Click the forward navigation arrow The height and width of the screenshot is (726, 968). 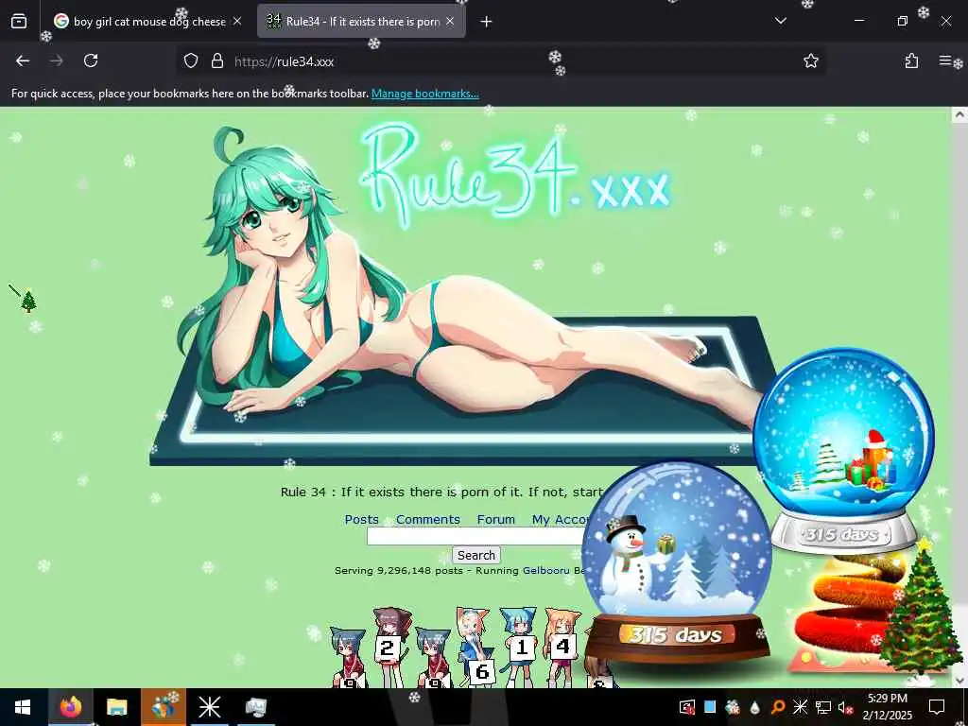coord(57,60)
